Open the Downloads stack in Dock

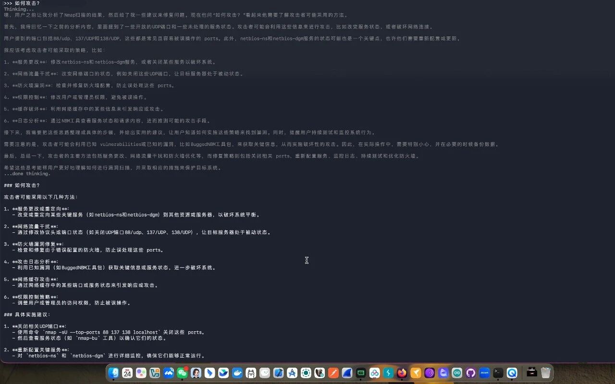pos(532,373)
